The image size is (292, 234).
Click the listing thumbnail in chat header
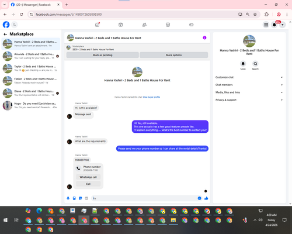coord(71,37)
